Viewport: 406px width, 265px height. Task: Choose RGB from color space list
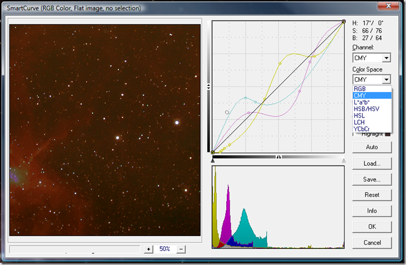[x=372, y=89]
